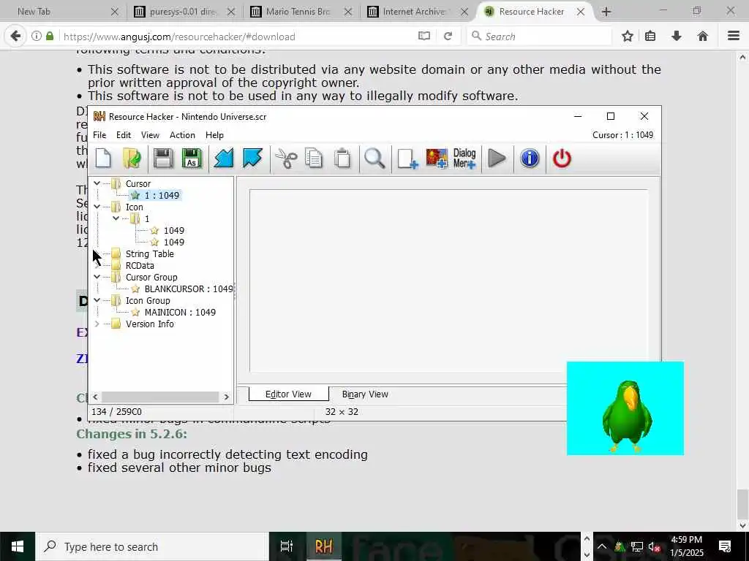
Task: Select the RCData tree node
Action: click(140, 265)
